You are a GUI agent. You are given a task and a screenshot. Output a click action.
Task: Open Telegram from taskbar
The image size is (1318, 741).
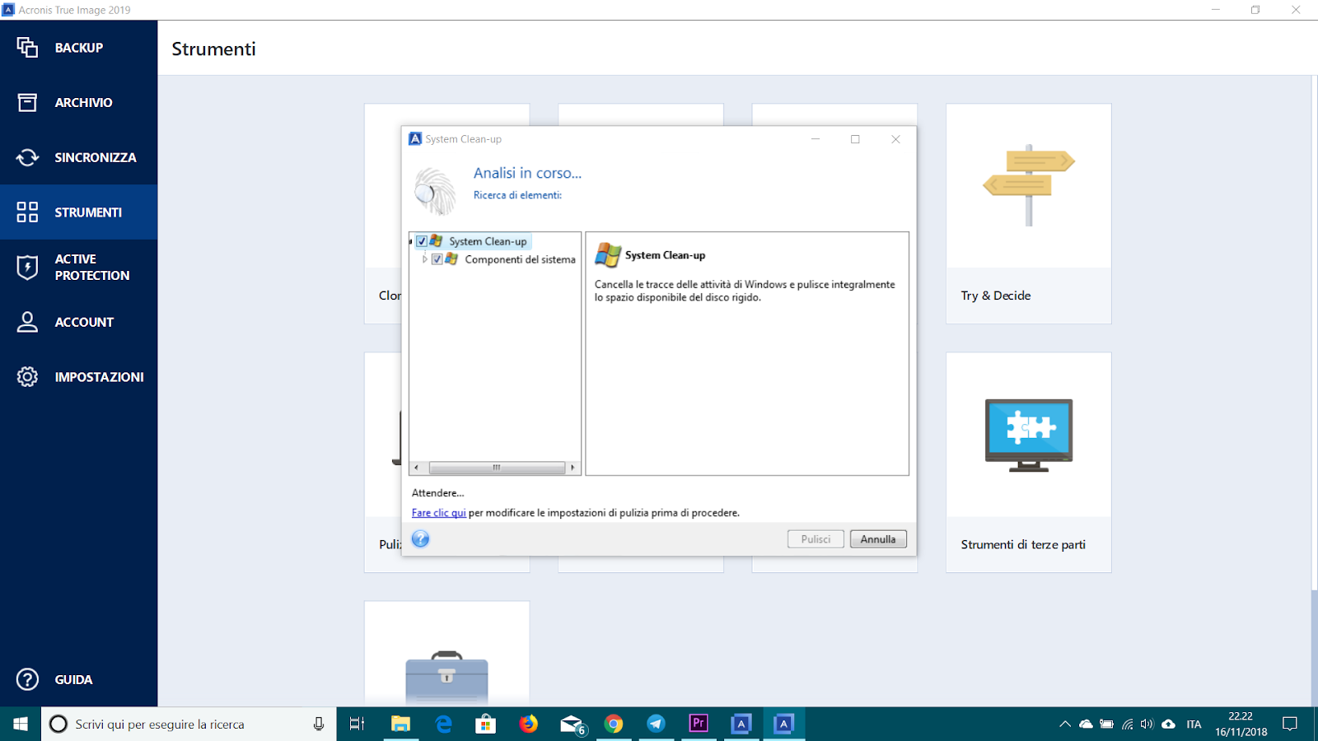[656, 724]
